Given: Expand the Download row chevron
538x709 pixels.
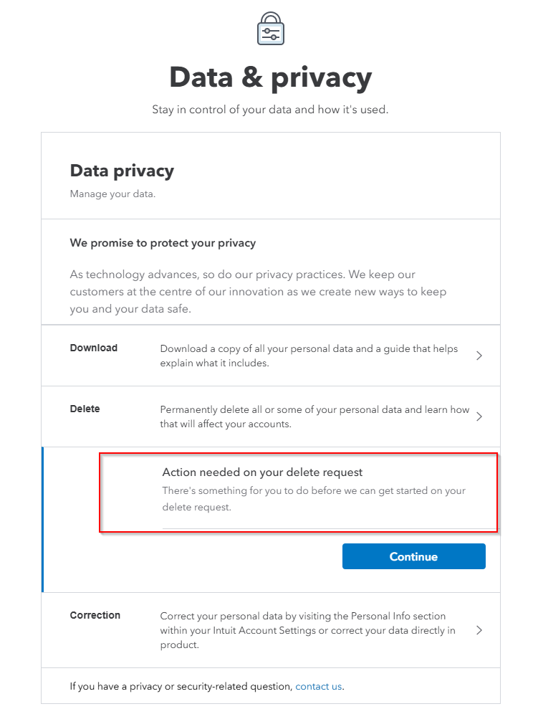Looking at the screenshot, I should point(479,355).
